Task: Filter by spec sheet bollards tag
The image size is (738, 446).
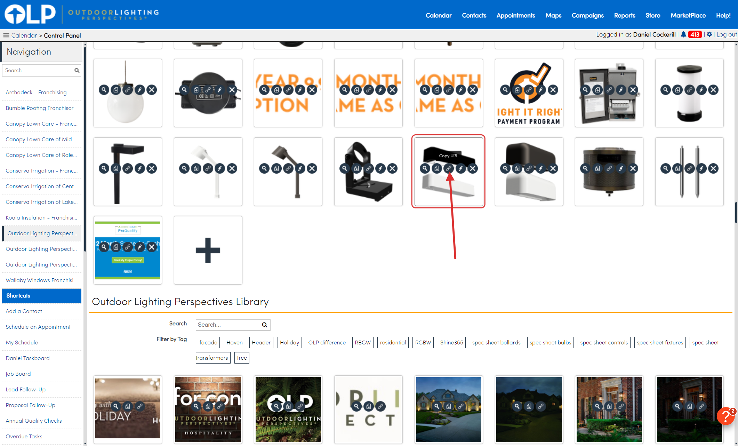Action: (x=496, y=343)
